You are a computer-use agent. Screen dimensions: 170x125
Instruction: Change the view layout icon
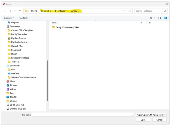pos(151,18)
